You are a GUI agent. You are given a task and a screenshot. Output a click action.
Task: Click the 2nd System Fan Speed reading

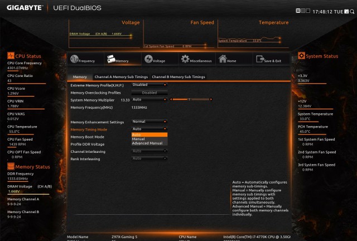pyautogui.click(x=317, y=155)
